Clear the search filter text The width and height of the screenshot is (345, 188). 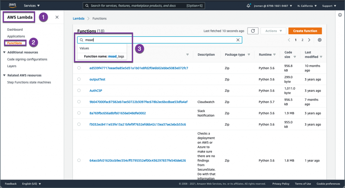(x=238, y=40)
